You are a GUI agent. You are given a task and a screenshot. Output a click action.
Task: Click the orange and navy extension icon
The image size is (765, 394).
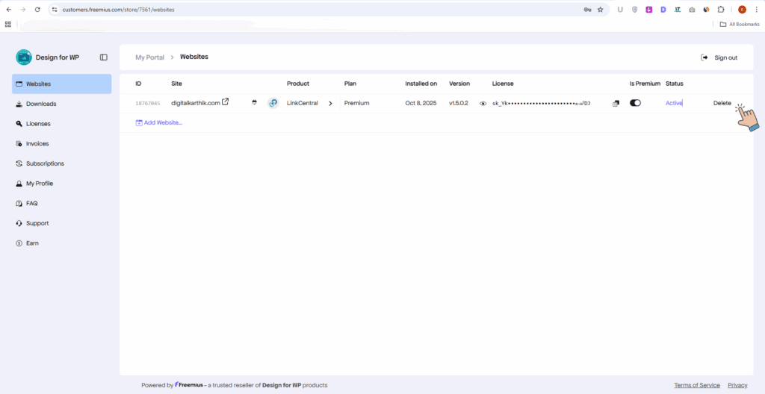(x=706, y=9)
